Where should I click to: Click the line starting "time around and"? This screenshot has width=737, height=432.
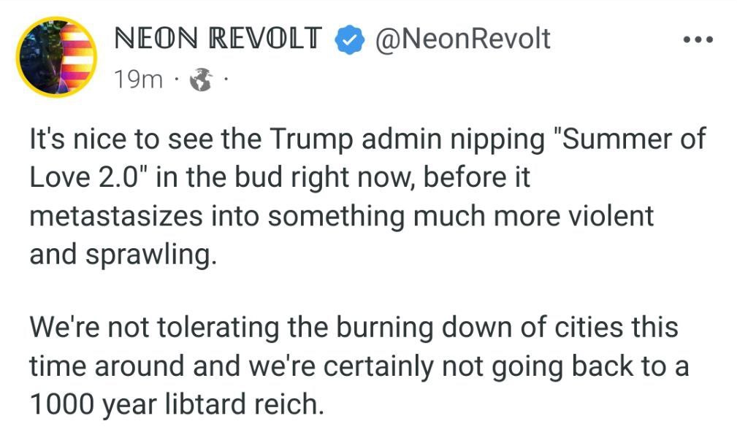359,366
